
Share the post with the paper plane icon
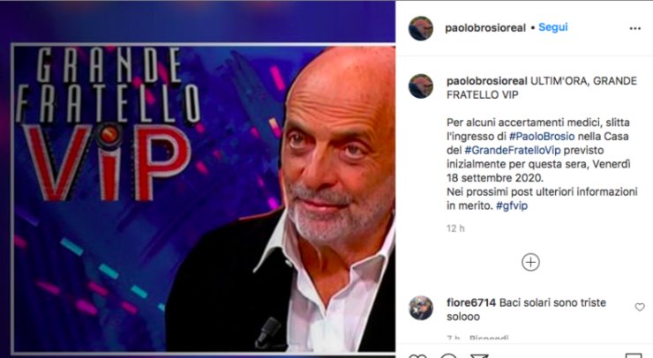[x=479, y=356]
